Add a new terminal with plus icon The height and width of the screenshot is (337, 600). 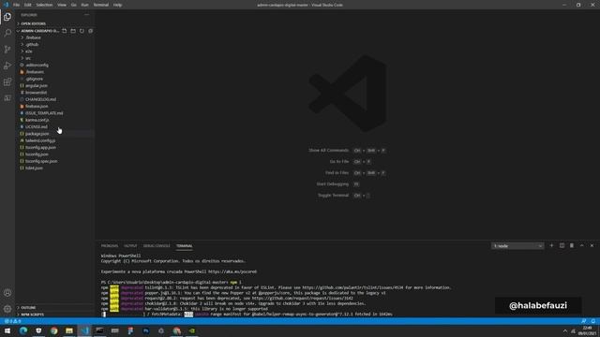click(x=551, y=245)
